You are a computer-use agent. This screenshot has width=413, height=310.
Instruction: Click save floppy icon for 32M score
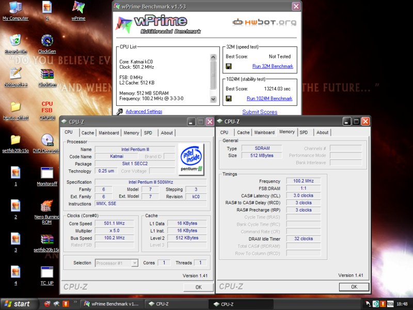[229, 66]
